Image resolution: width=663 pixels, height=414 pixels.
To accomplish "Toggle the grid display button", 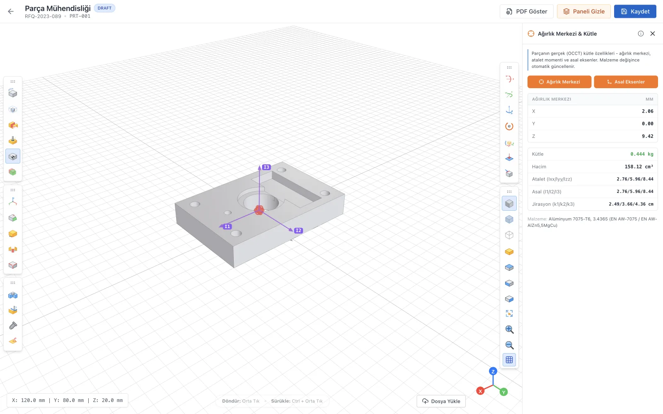I will [x=509, y=360].
